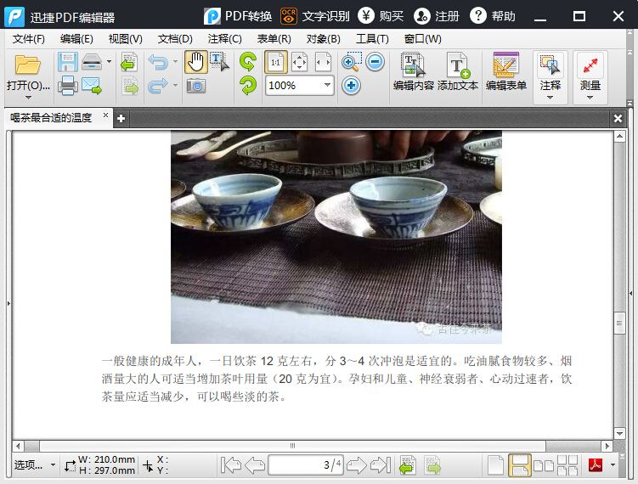The height and width of the screenshot is (484, 638).
Task: Select the marquee zoom tool
Action: [351, 62]
